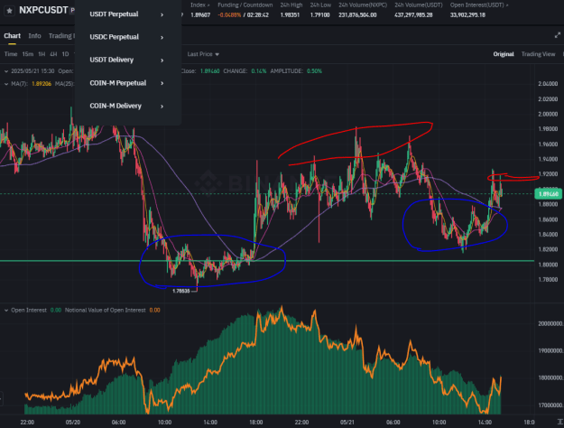Switch to the Chart tab

point(13,35)
